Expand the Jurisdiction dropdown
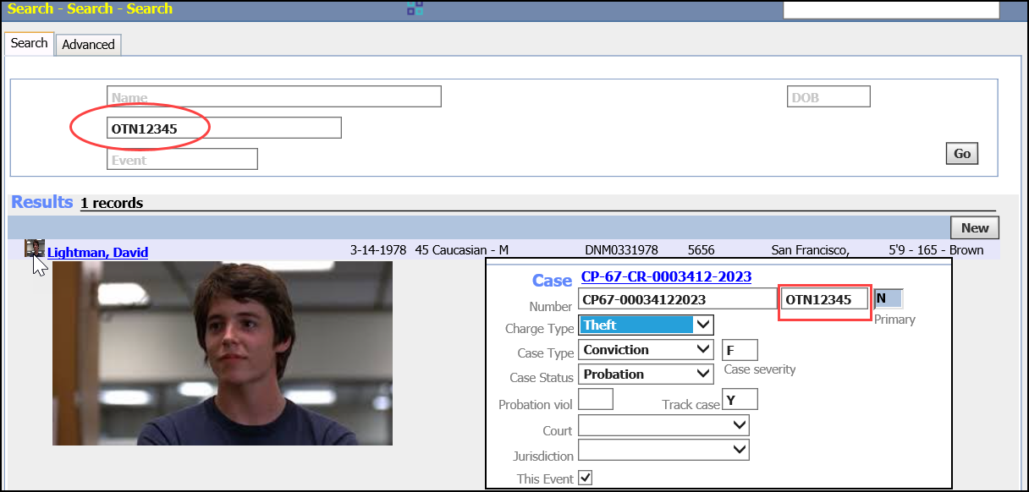 [x=664, y=450]
